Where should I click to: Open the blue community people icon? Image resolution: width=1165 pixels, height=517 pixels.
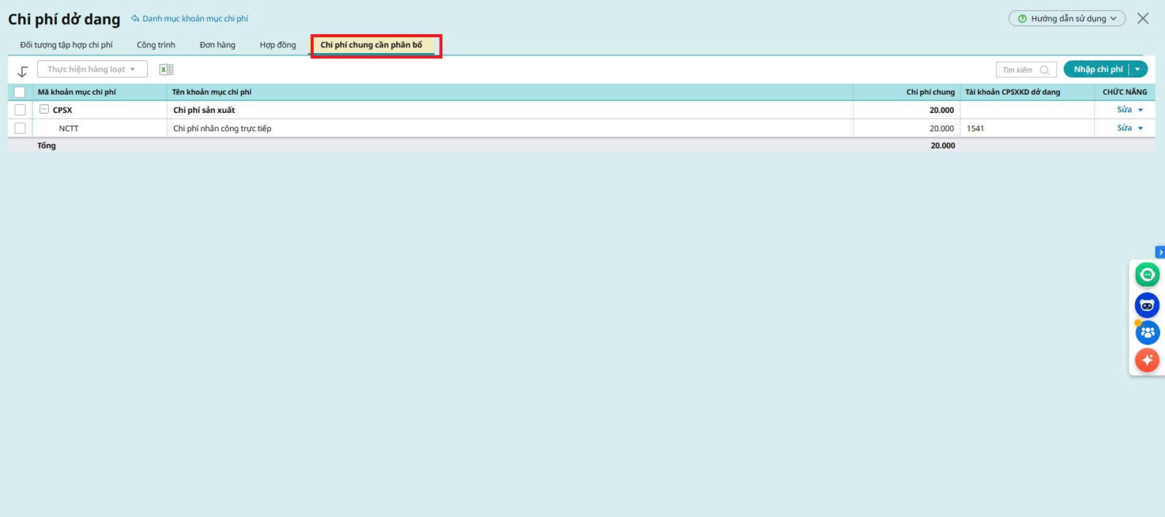(1148, 333)
